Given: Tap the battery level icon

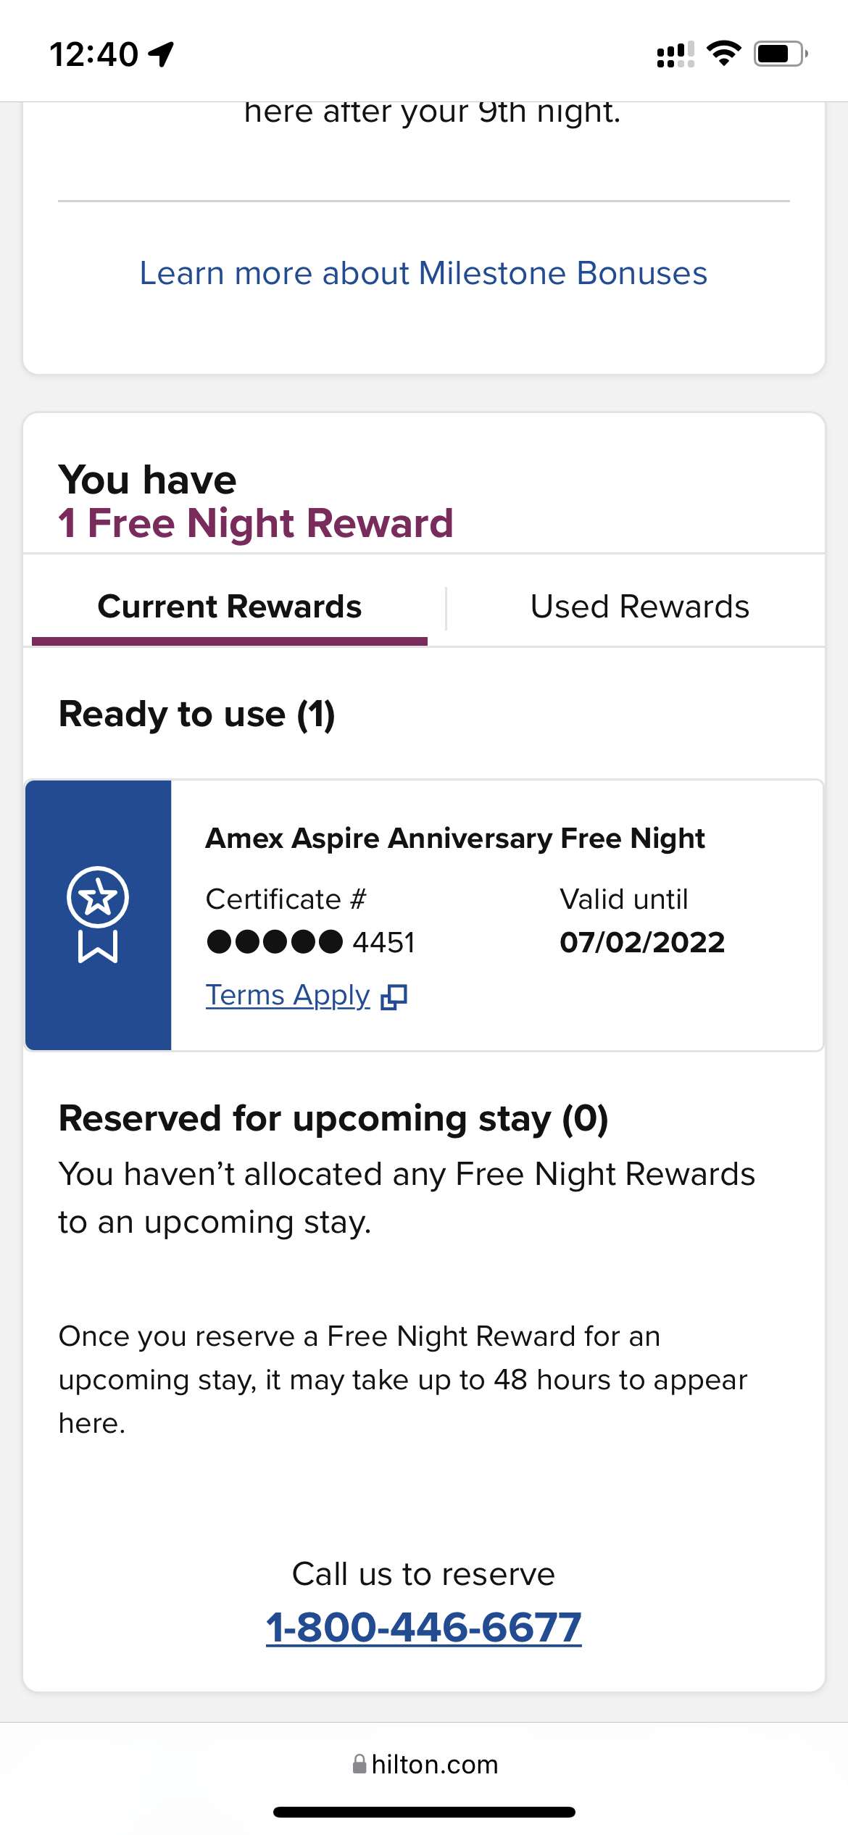Looking at the screenshot, I should pyautogui.click(x=780, y=54).
